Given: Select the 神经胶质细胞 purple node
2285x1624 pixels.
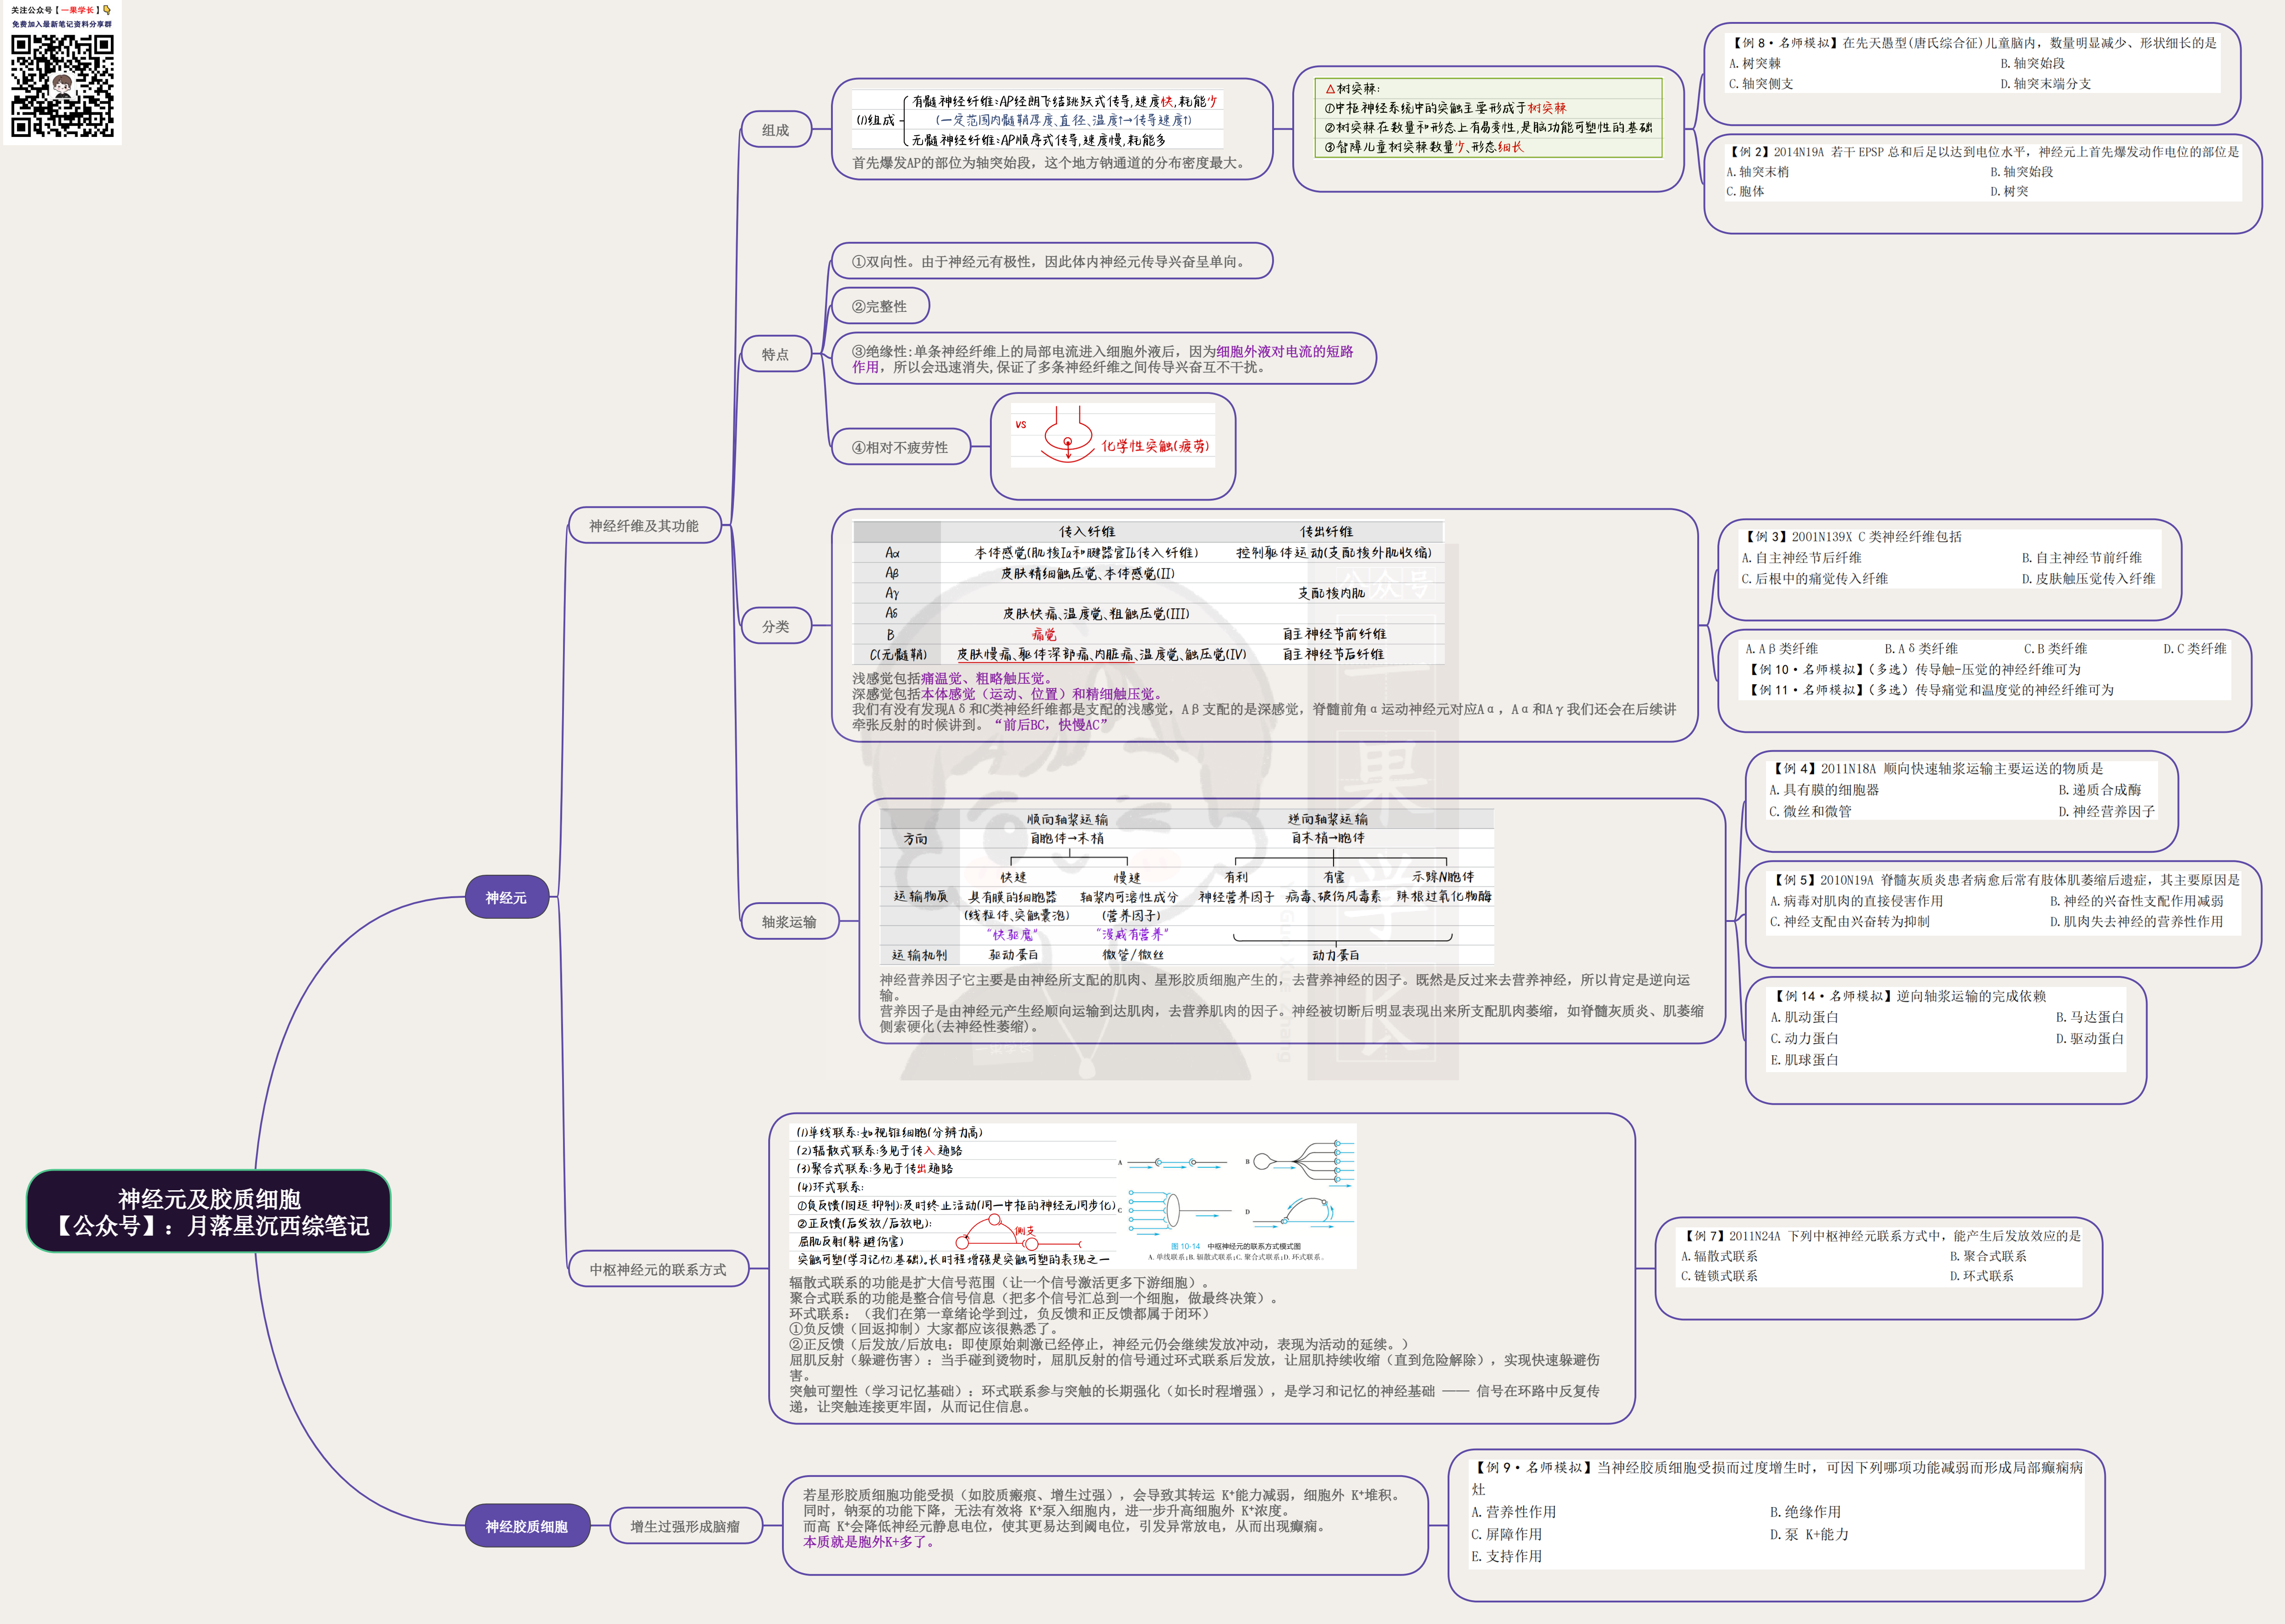Looking at the screenshot, I should pyautogui.click(x=527, y=1526).
